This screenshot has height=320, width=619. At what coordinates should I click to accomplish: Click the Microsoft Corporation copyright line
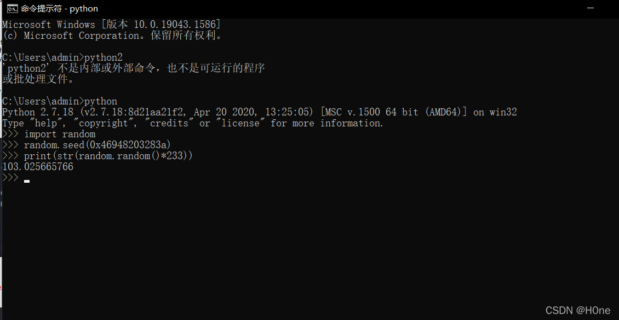click(113, 36)
